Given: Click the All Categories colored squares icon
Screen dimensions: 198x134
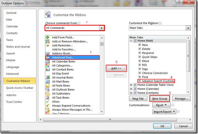Looking at the screenshot, I should (x=48, y=65).
